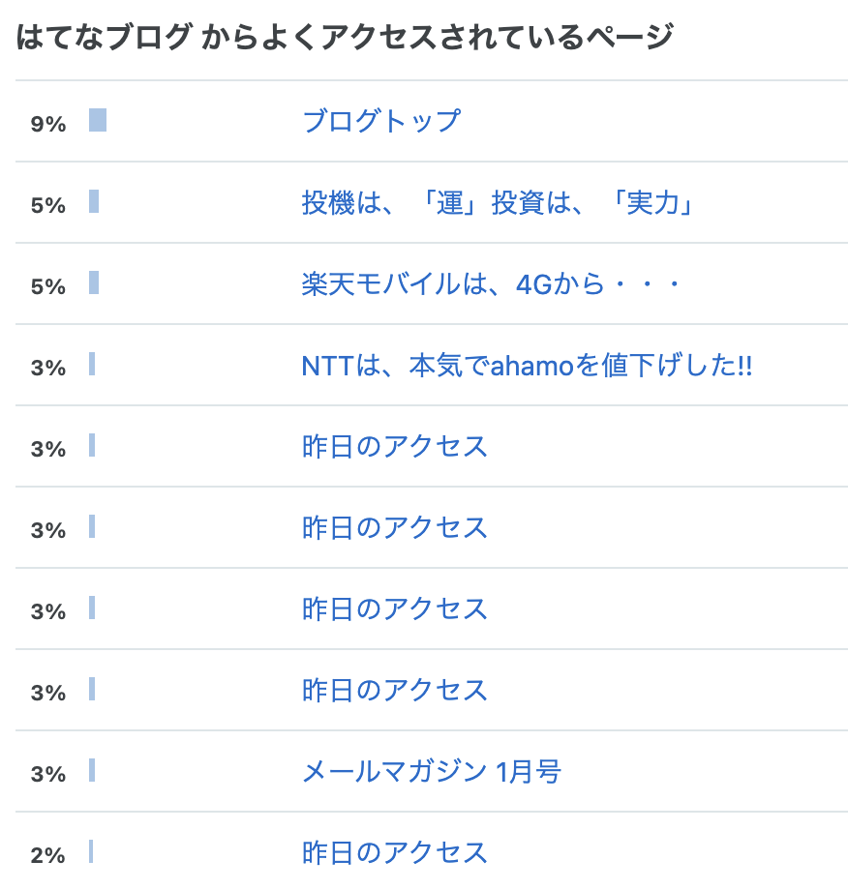Click the bar next to the 投機は article
848x890 pixels.
point(94,201)
